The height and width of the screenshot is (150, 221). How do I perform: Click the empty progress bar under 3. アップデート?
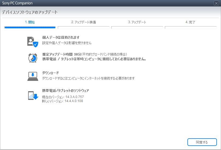pos(137,27)
